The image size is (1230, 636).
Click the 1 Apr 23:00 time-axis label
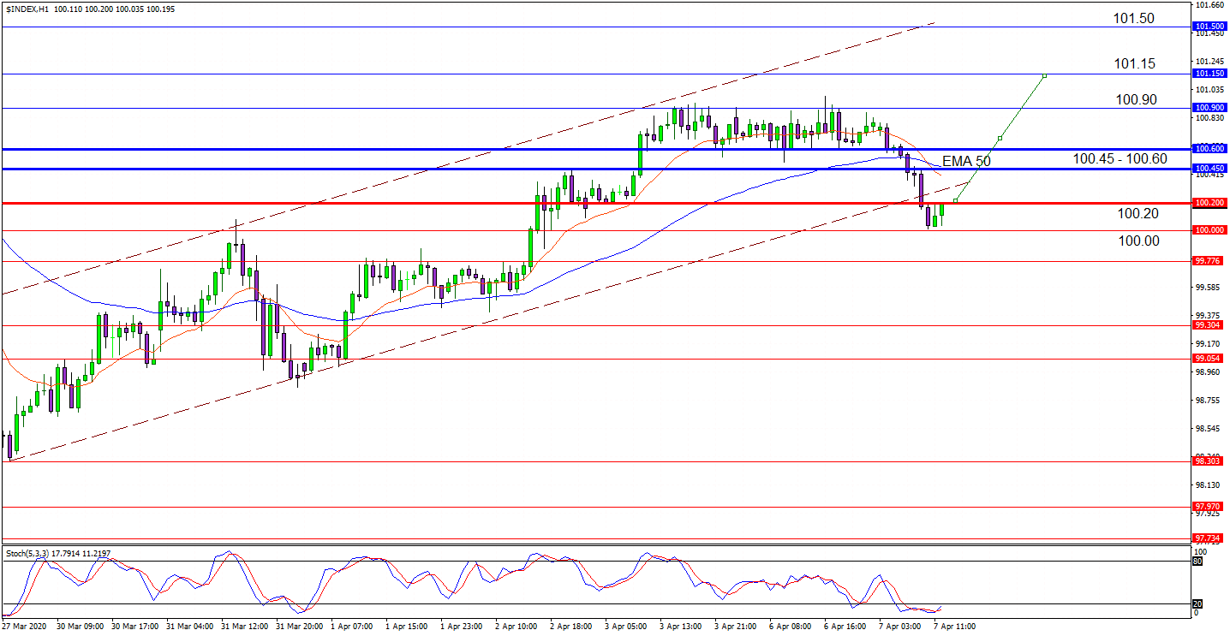462,627
